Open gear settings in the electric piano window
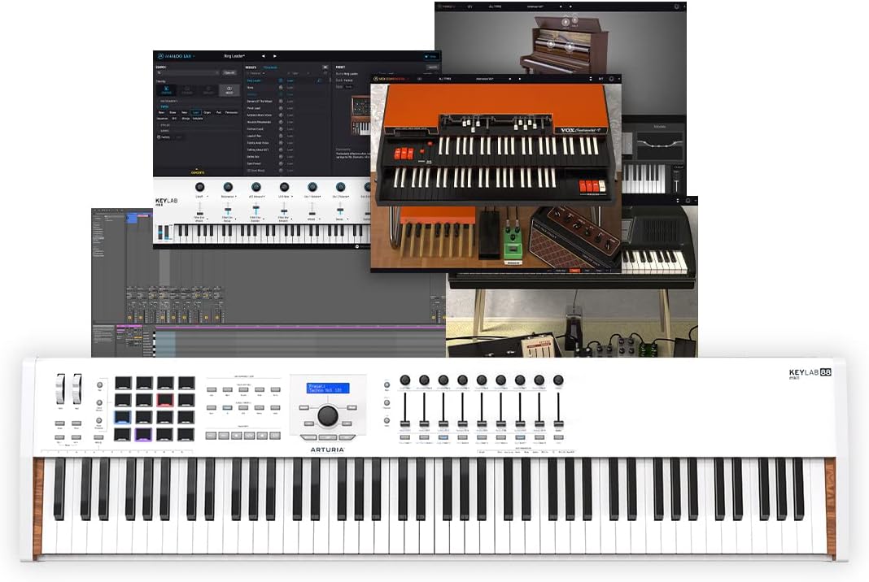This screenshot has height=582, width=869. click(688, 201)
